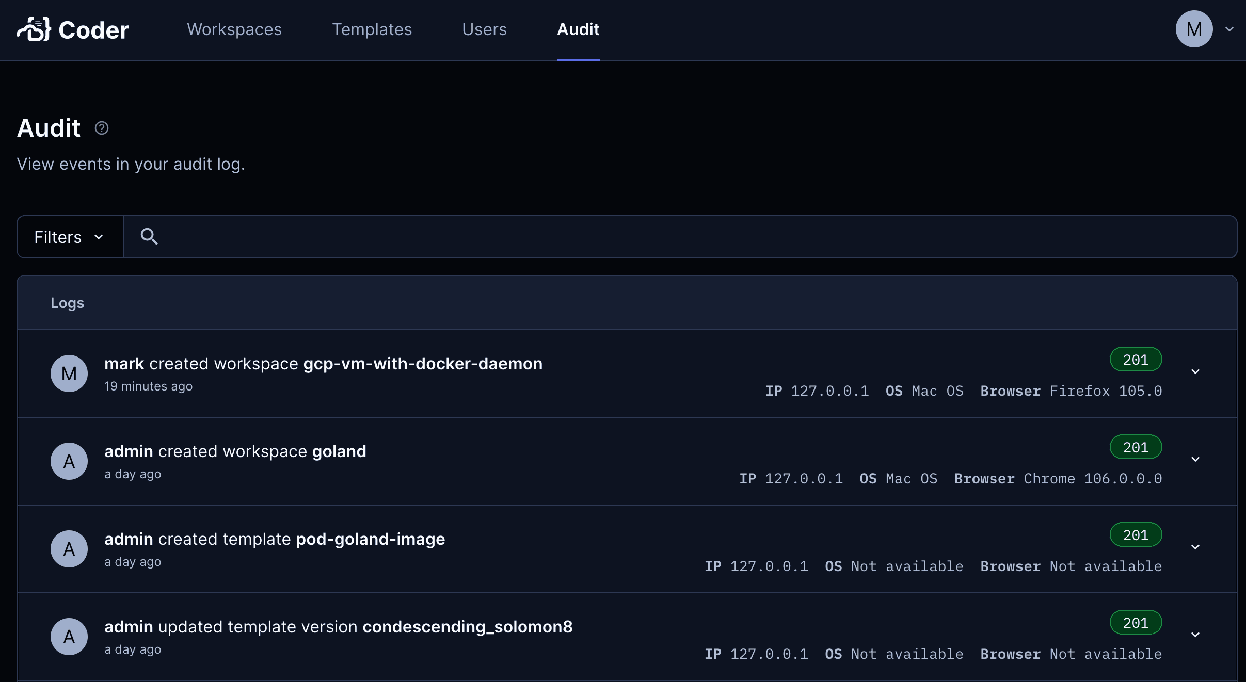The width and height of the screenshot is (1246, 682).
Task: Open the Filters dropdown
Action: tap(70, 237)
